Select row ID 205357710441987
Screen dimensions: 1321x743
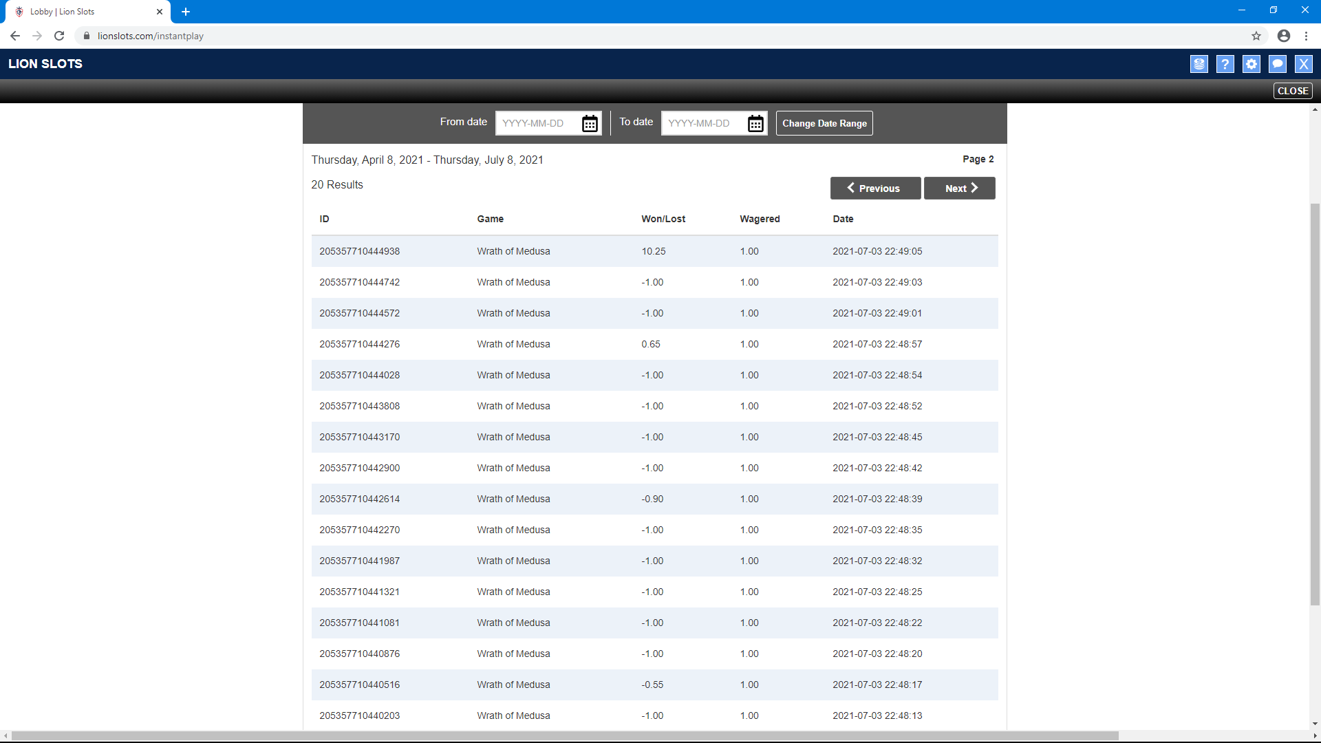654,561
